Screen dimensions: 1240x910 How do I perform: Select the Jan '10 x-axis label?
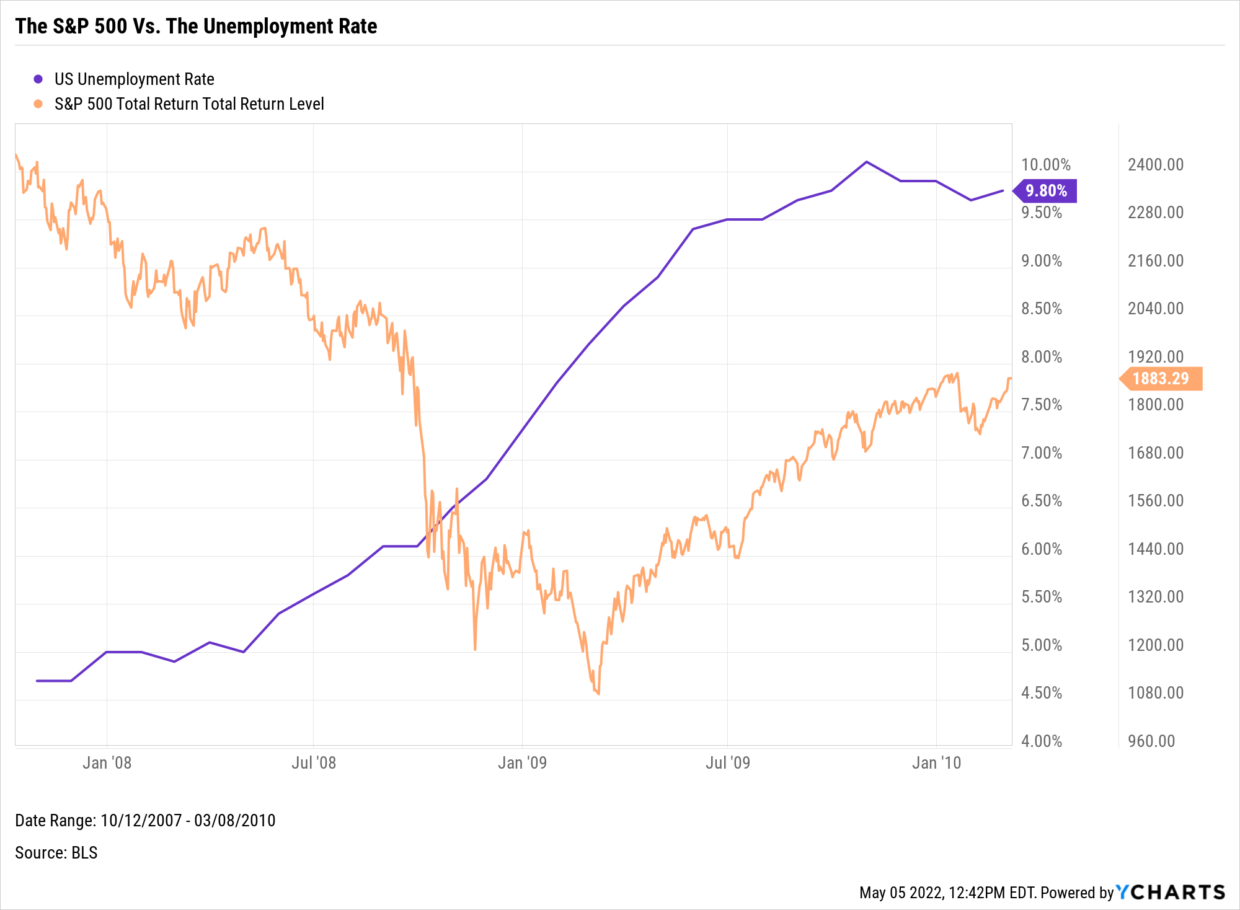[936, 762]
